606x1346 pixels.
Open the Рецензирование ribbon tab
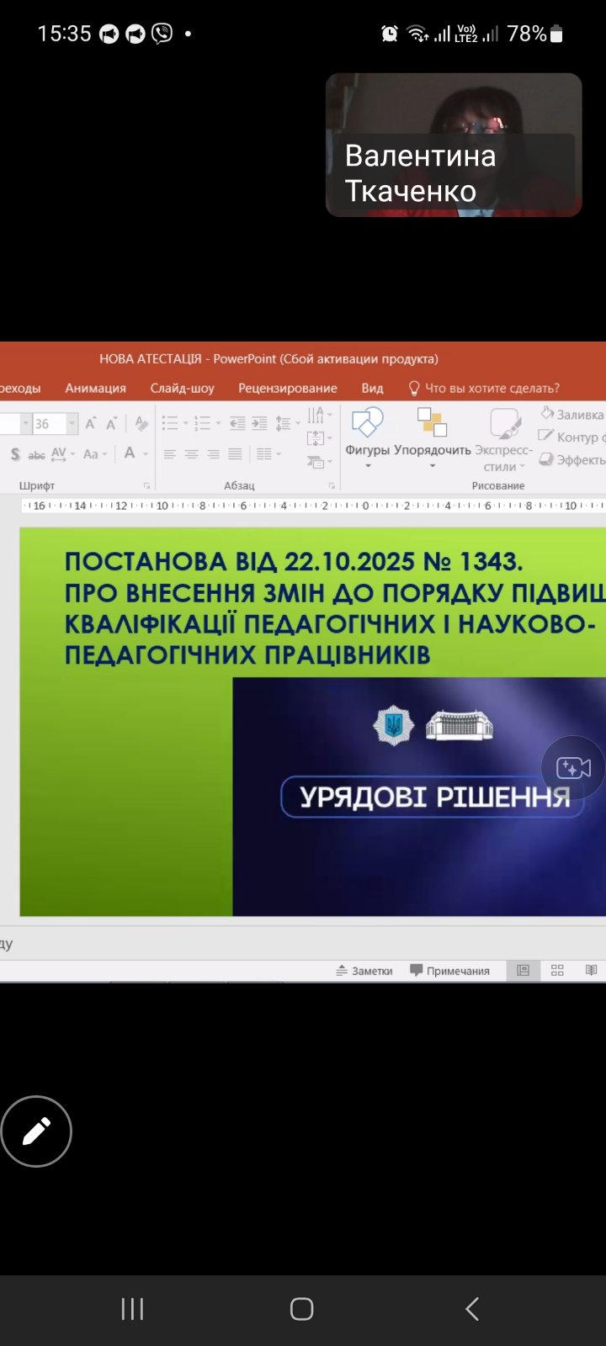287,388
